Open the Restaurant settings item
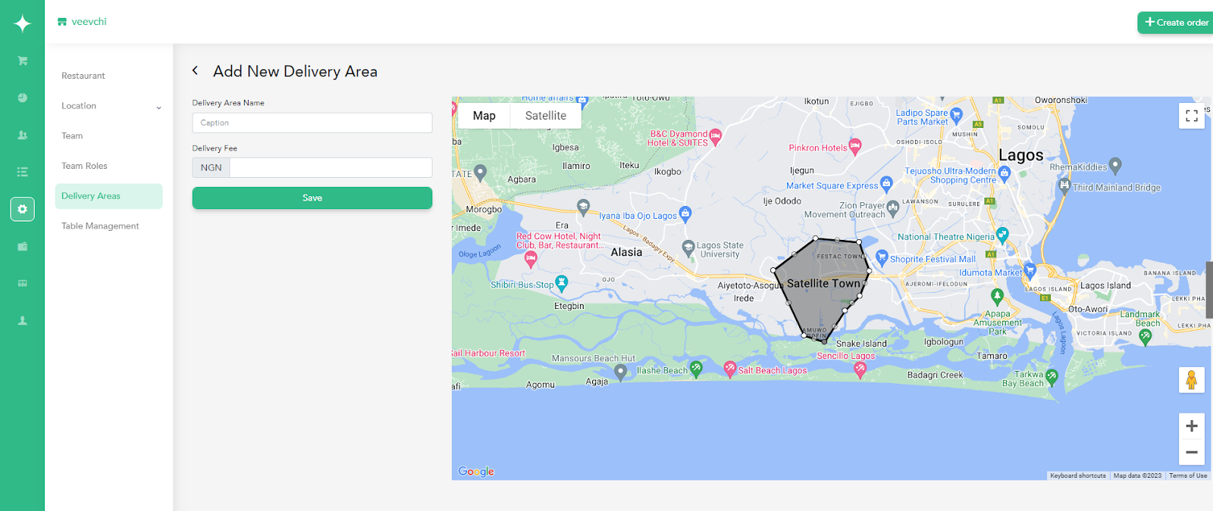 83,76
